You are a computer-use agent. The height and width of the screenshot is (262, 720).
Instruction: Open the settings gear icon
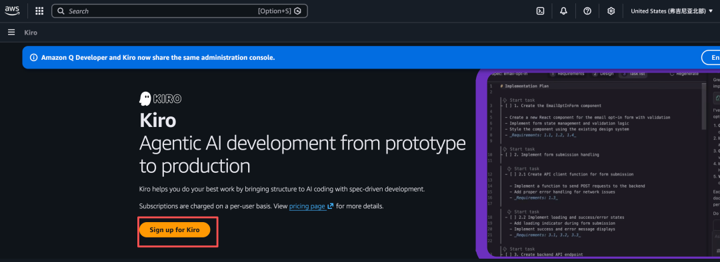pyautogui.click(x=611, y=11)
